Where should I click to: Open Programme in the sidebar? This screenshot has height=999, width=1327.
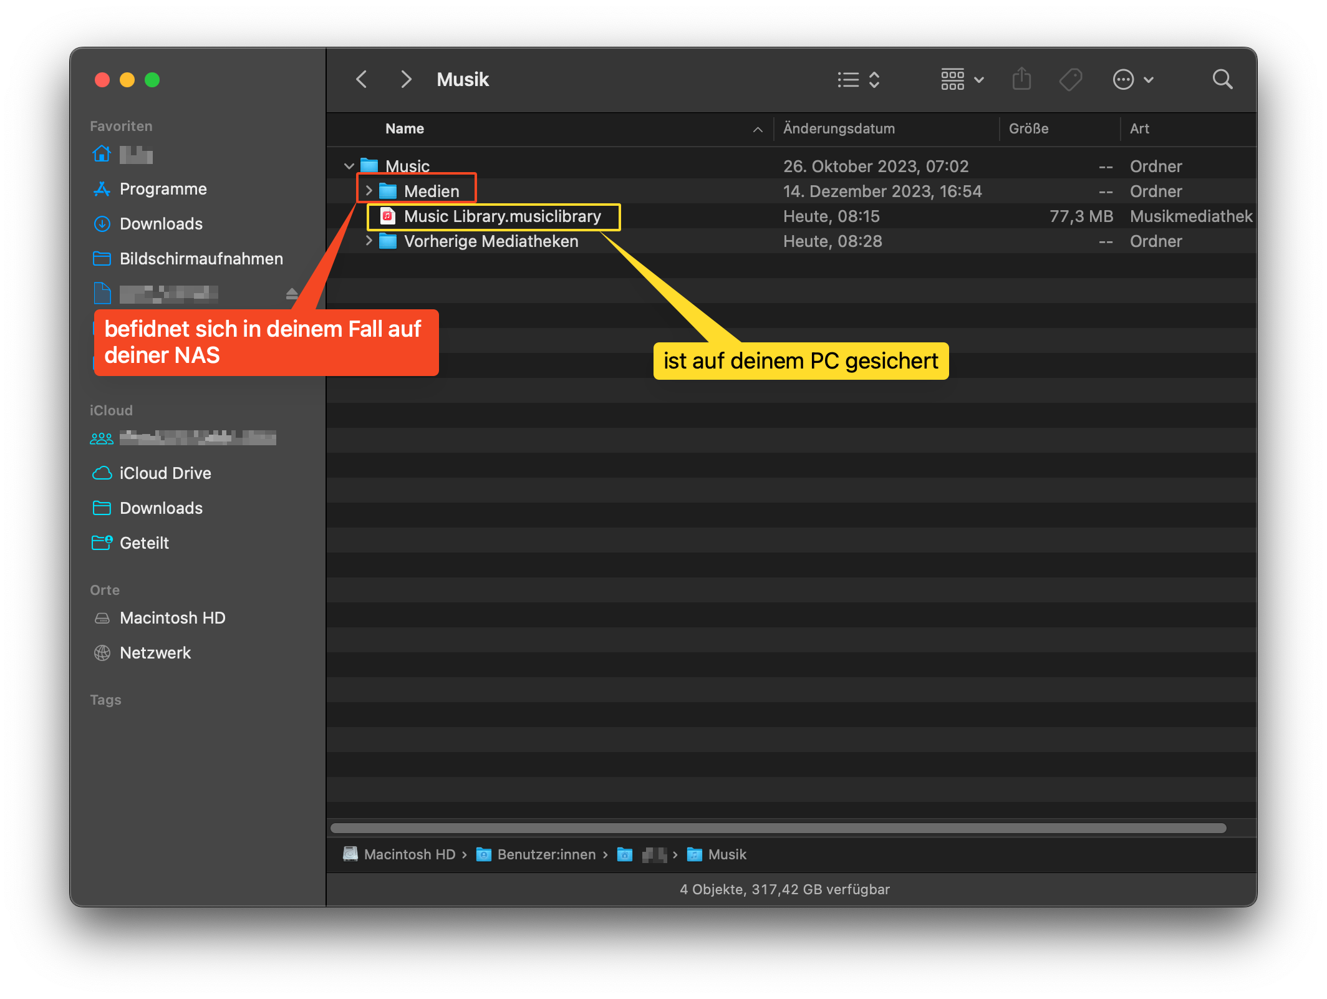163,189
